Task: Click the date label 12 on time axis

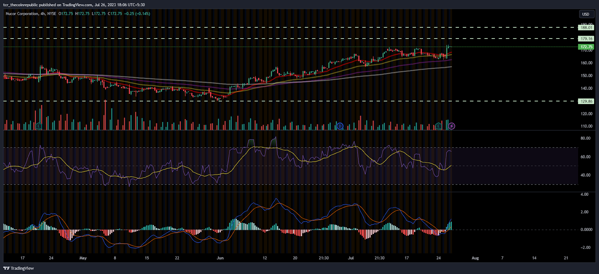Action: [265, 258]
